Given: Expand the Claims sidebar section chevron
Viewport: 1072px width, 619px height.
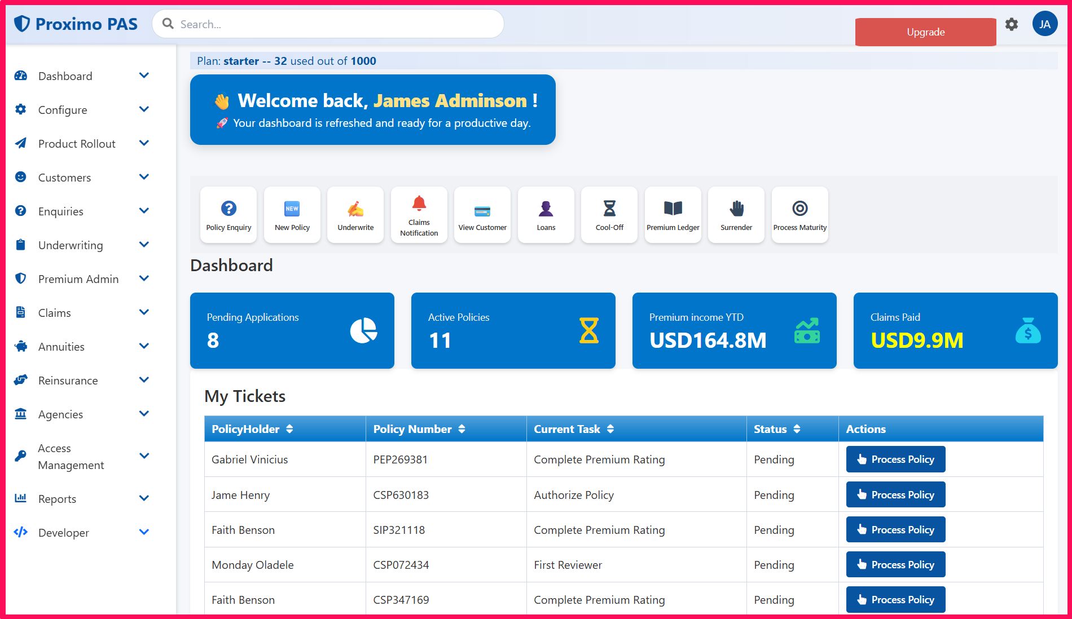Looking at the screenshot, I should 144,312.
